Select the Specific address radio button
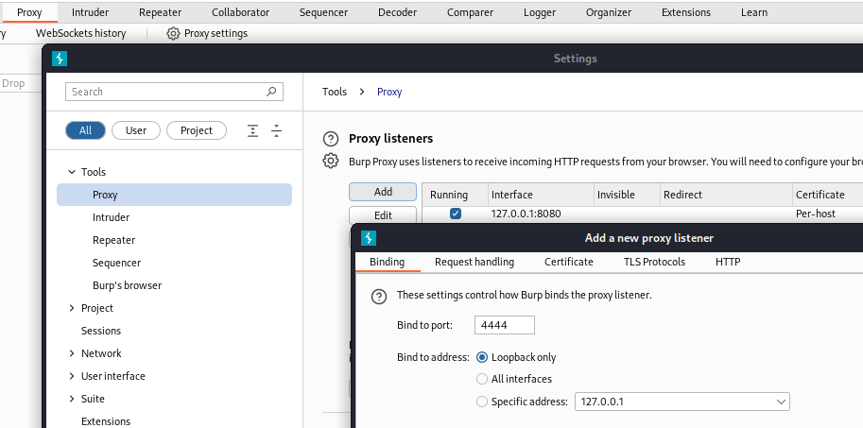The image size is (863, 428). (482, 402)
